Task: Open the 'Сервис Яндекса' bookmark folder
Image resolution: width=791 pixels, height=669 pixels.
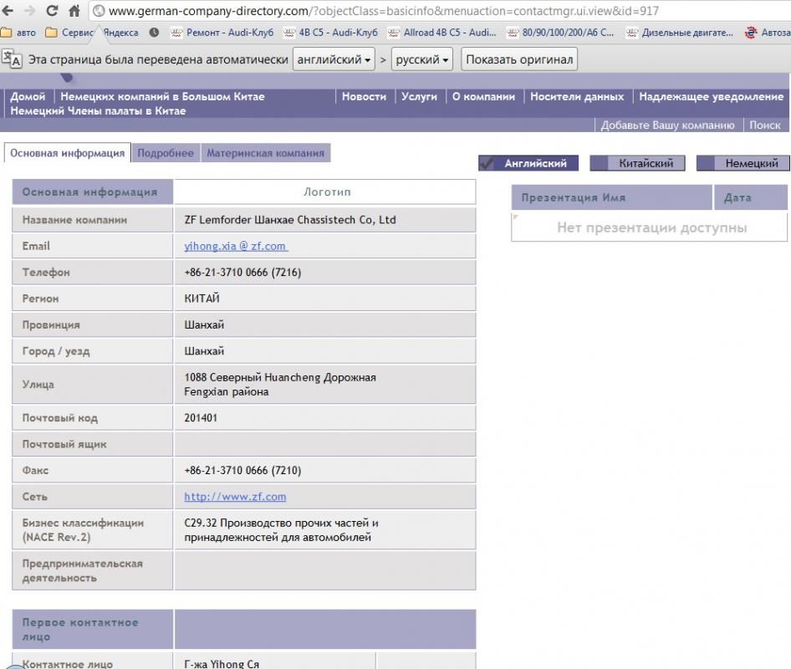Action: coord(91,33)
